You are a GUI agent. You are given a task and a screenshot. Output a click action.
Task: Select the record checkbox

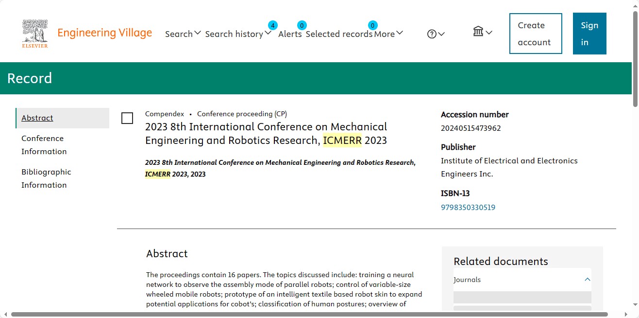coord(127,118)
